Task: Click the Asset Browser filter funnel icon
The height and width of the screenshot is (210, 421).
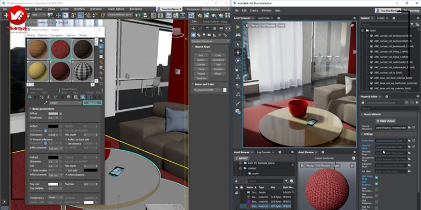Action: point(286,181)
